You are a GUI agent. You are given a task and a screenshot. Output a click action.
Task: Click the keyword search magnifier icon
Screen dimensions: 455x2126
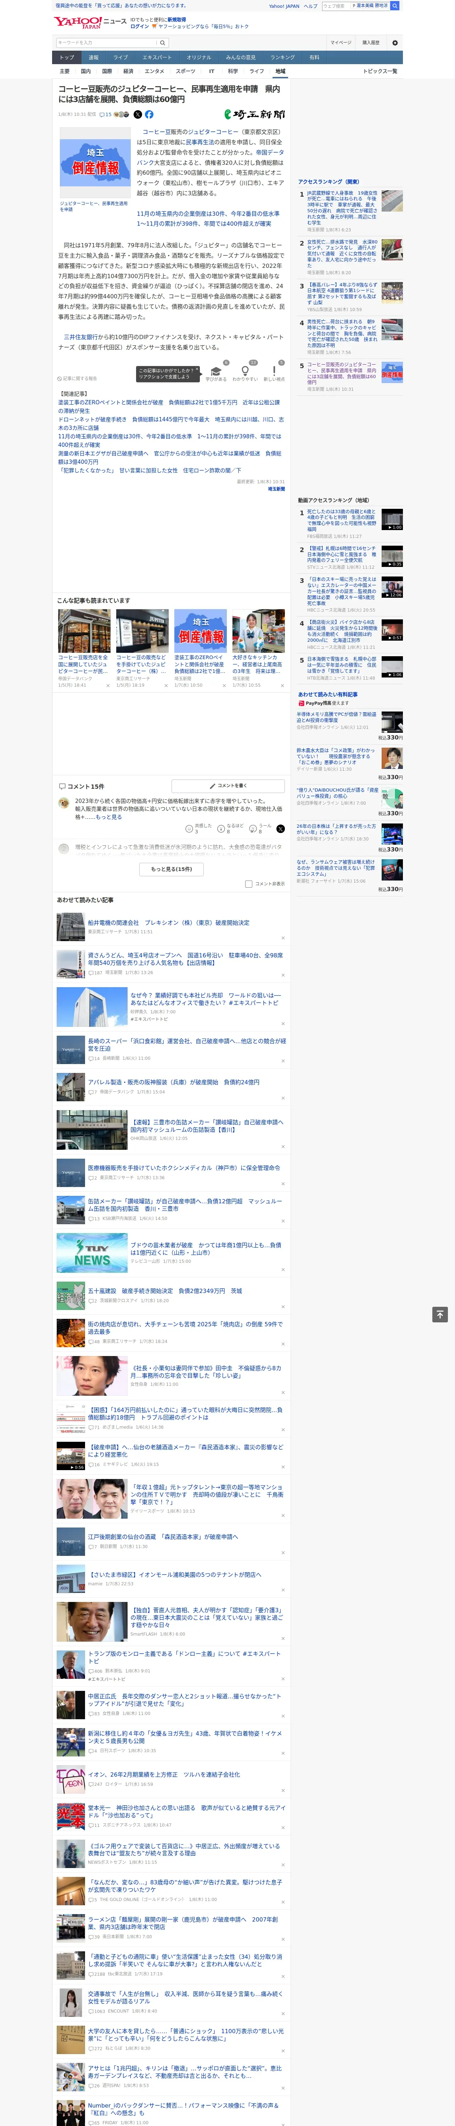pos(163,43)
